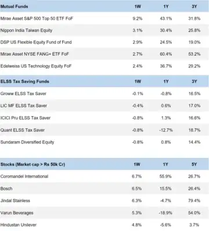Click the 5Y column header in Stocks
Screen dimensions: 209x231
click(194, 164)
